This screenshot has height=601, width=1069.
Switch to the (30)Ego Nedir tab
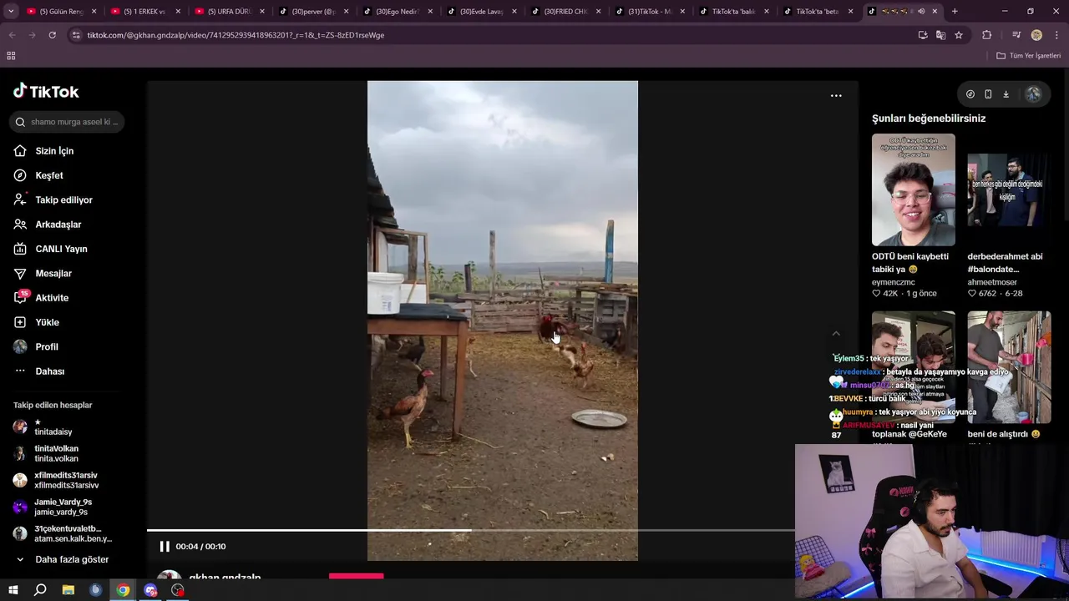point(398,12)
